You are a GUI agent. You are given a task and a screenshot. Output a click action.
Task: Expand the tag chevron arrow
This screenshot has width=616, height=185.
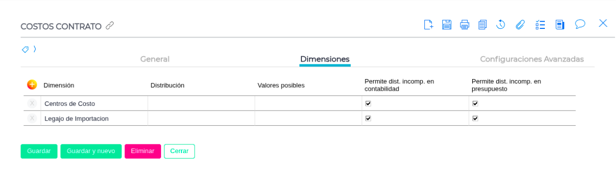point(35,49)
